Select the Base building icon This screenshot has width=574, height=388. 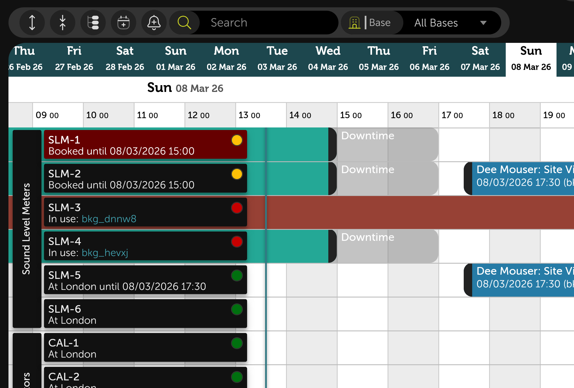tap(355, 23)
